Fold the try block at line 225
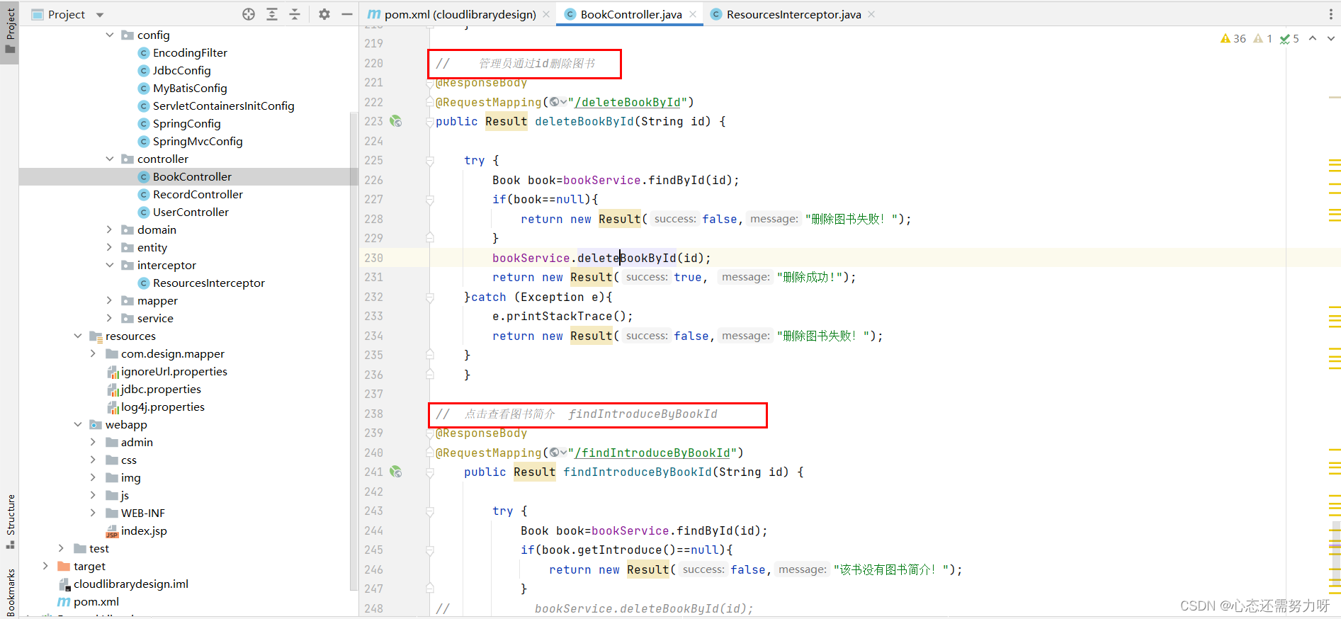1341x619 pixels. point(430,161)
